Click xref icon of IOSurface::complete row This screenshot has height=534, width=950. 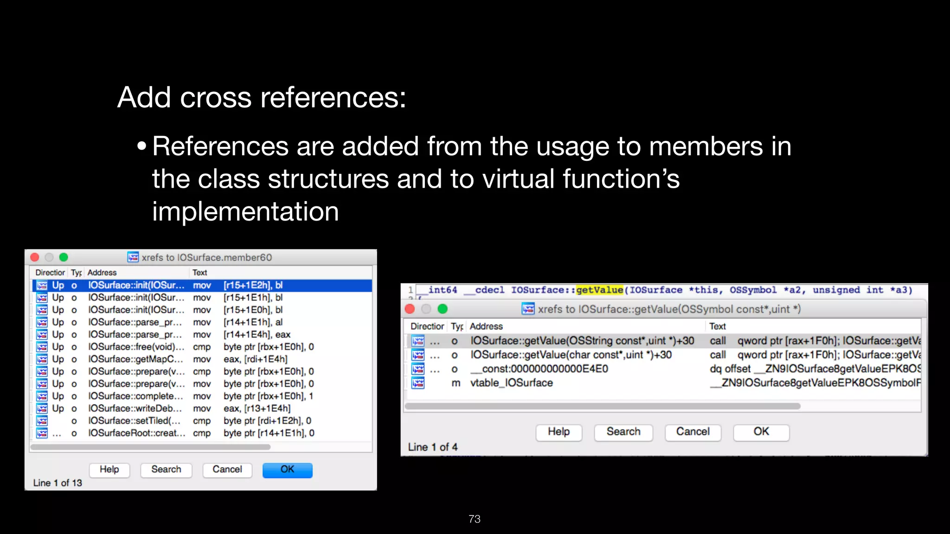coord(42,396)
